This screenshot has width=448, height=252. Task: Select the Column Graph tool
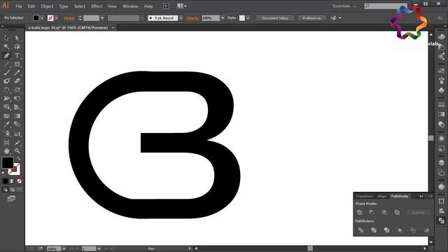pyautogui.click(x=17, y=134)
